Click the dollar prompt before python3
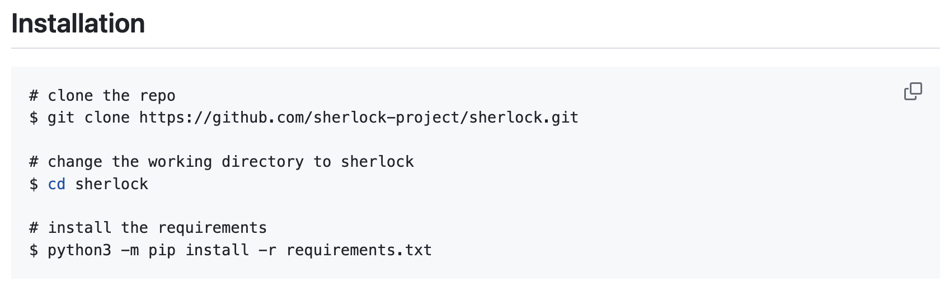The width and height of the screenshot is (949, 281). click(x=34, y=250)
